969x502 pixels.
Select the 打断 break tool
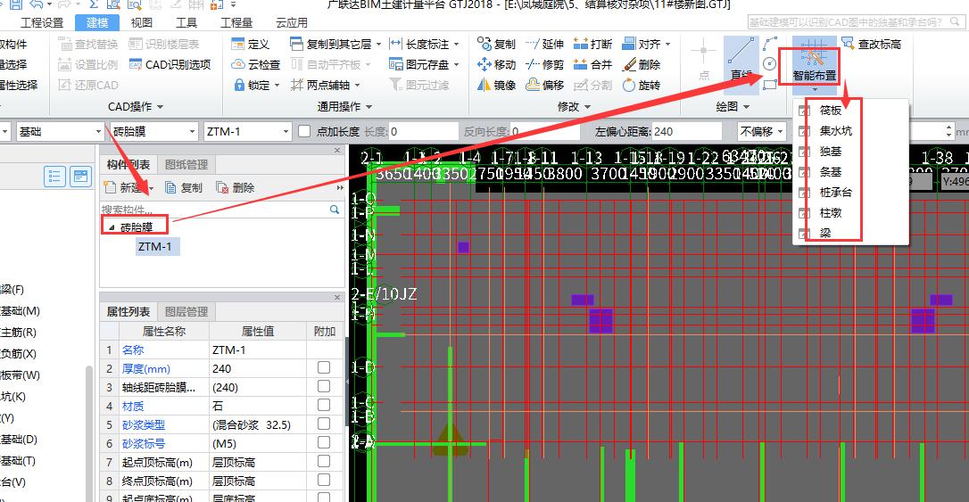click(x=592, y=45)
